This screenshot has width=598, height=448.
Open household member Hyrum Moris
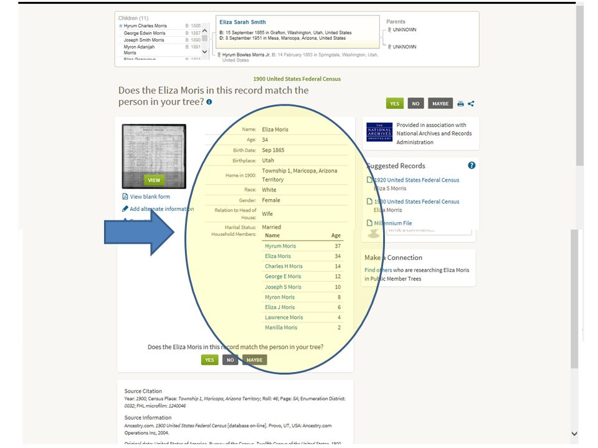click(280, 246)
